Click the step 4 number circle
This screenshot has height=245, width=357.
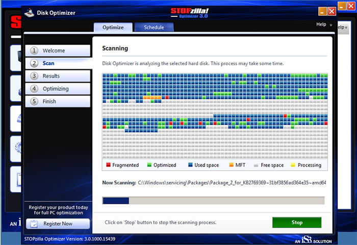coord(34,89)
